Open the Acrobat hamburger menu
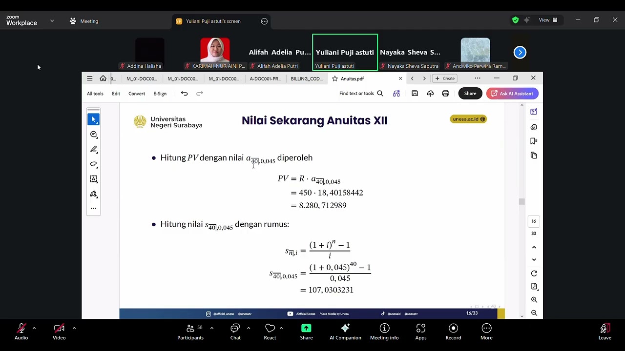Screen dimensions: 625x351 [x=89, y=78]
